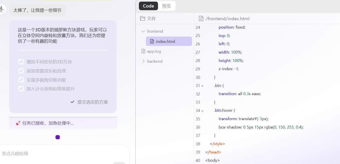340x164 pixels.
Task: Open index.html in the file tree
Action: [169, 41]
